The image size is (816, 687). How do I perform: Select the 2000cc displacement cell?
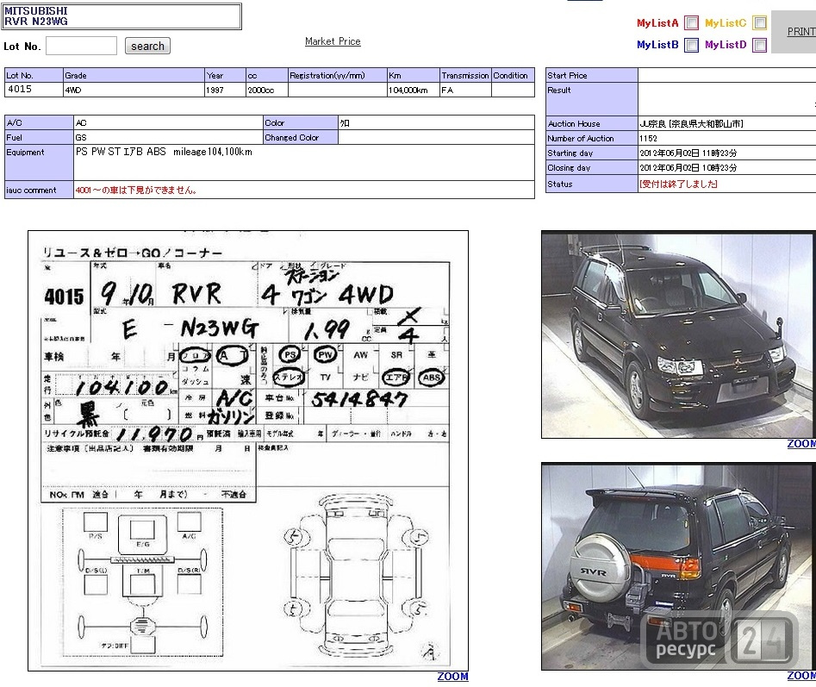pos(267,90)
